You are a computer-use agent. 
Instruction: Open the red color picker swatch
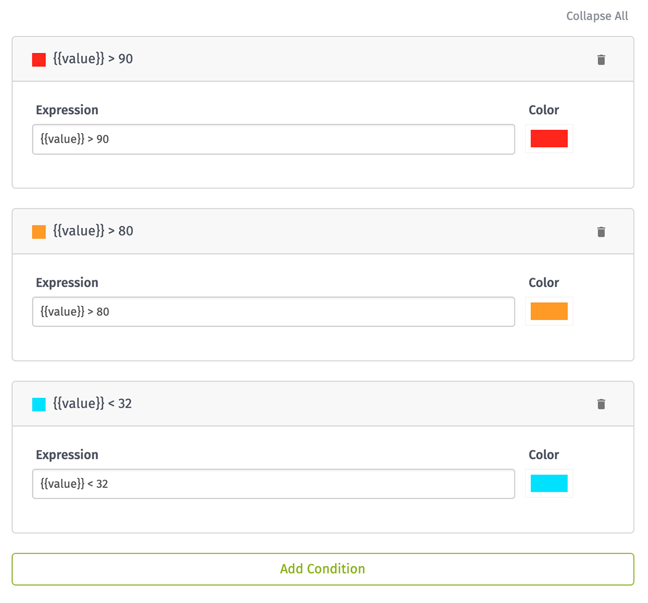(x=549, y=139)
